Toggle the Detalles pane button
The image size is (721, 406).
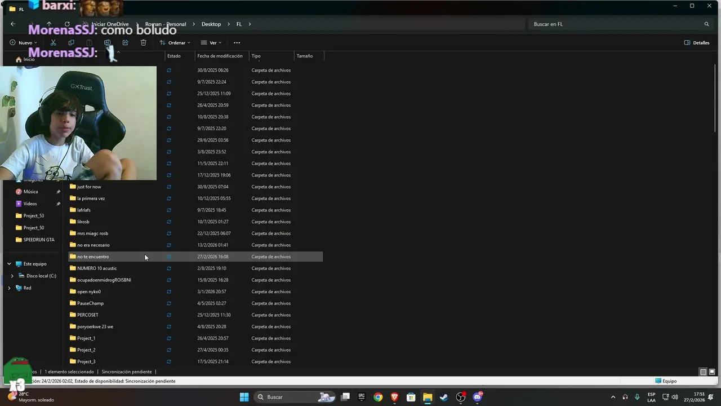[x=697, y=43]
